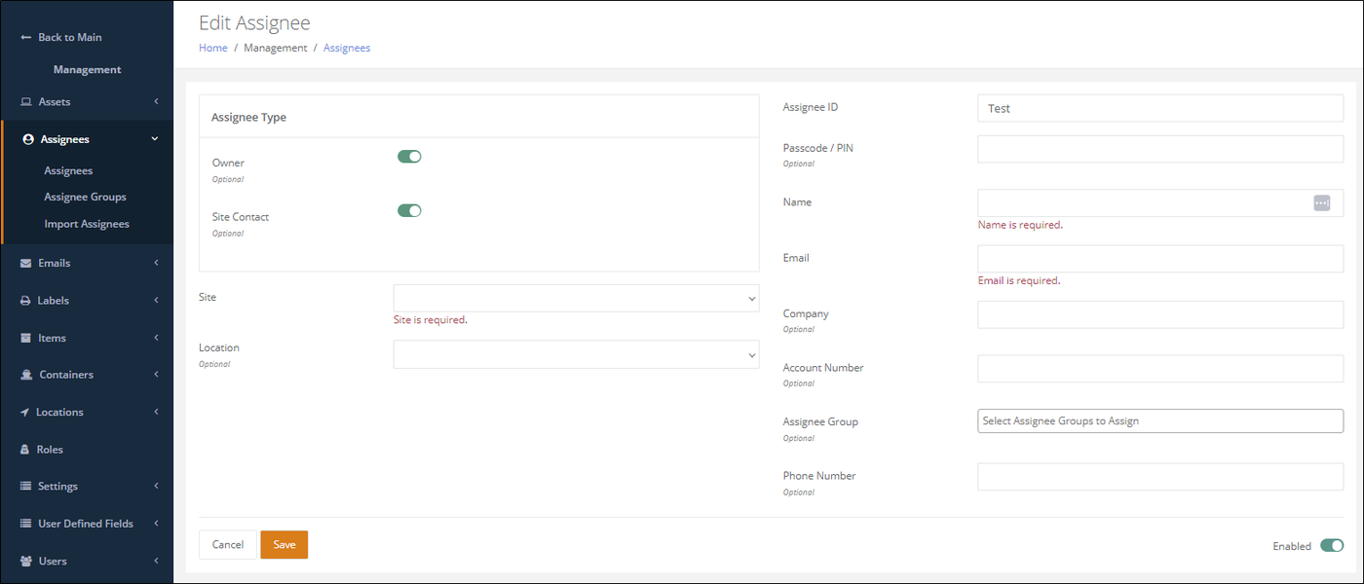Image resolution: width=1364 pixels, height=584 pixels.
Task: Open Assignees breadcrumb link
Action: 347,48
